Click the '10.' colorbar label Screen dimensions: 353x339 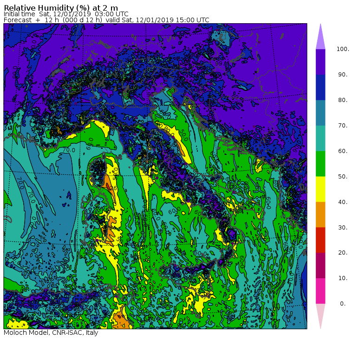(343, 278)
